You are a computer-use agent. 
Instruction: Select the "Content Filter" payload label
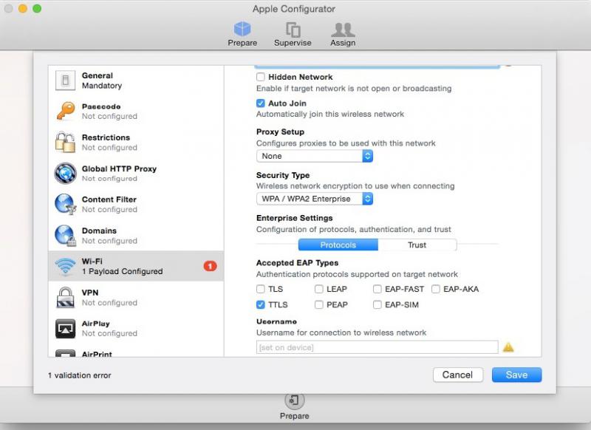point(109,199)
